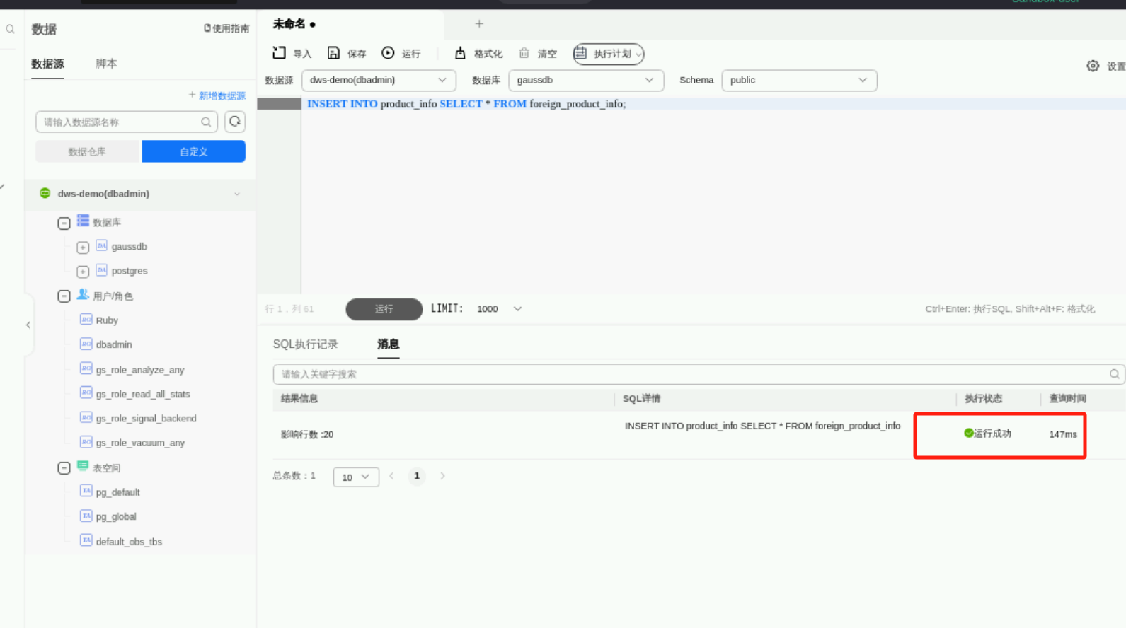Screen dimensions: 1126x628
Task: Add a new editor tab
Action: pos(479,24)
